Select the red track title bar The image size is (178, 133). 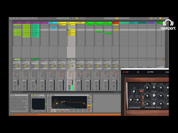coord(116,23)
